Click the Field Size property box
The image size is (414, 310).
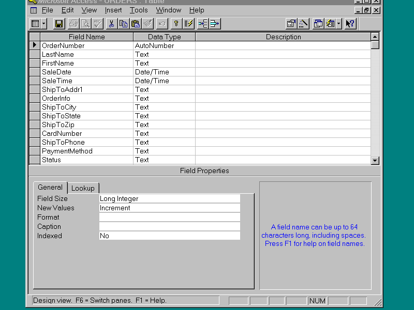pyautogui.click(x=169, y=198)
